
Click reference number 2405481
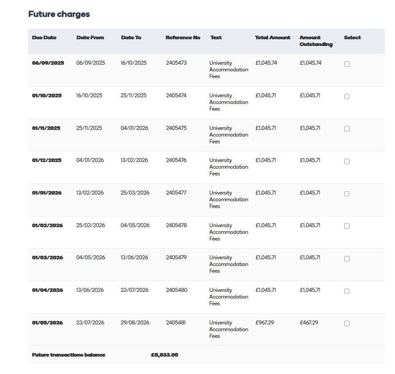tap(176, 323)
